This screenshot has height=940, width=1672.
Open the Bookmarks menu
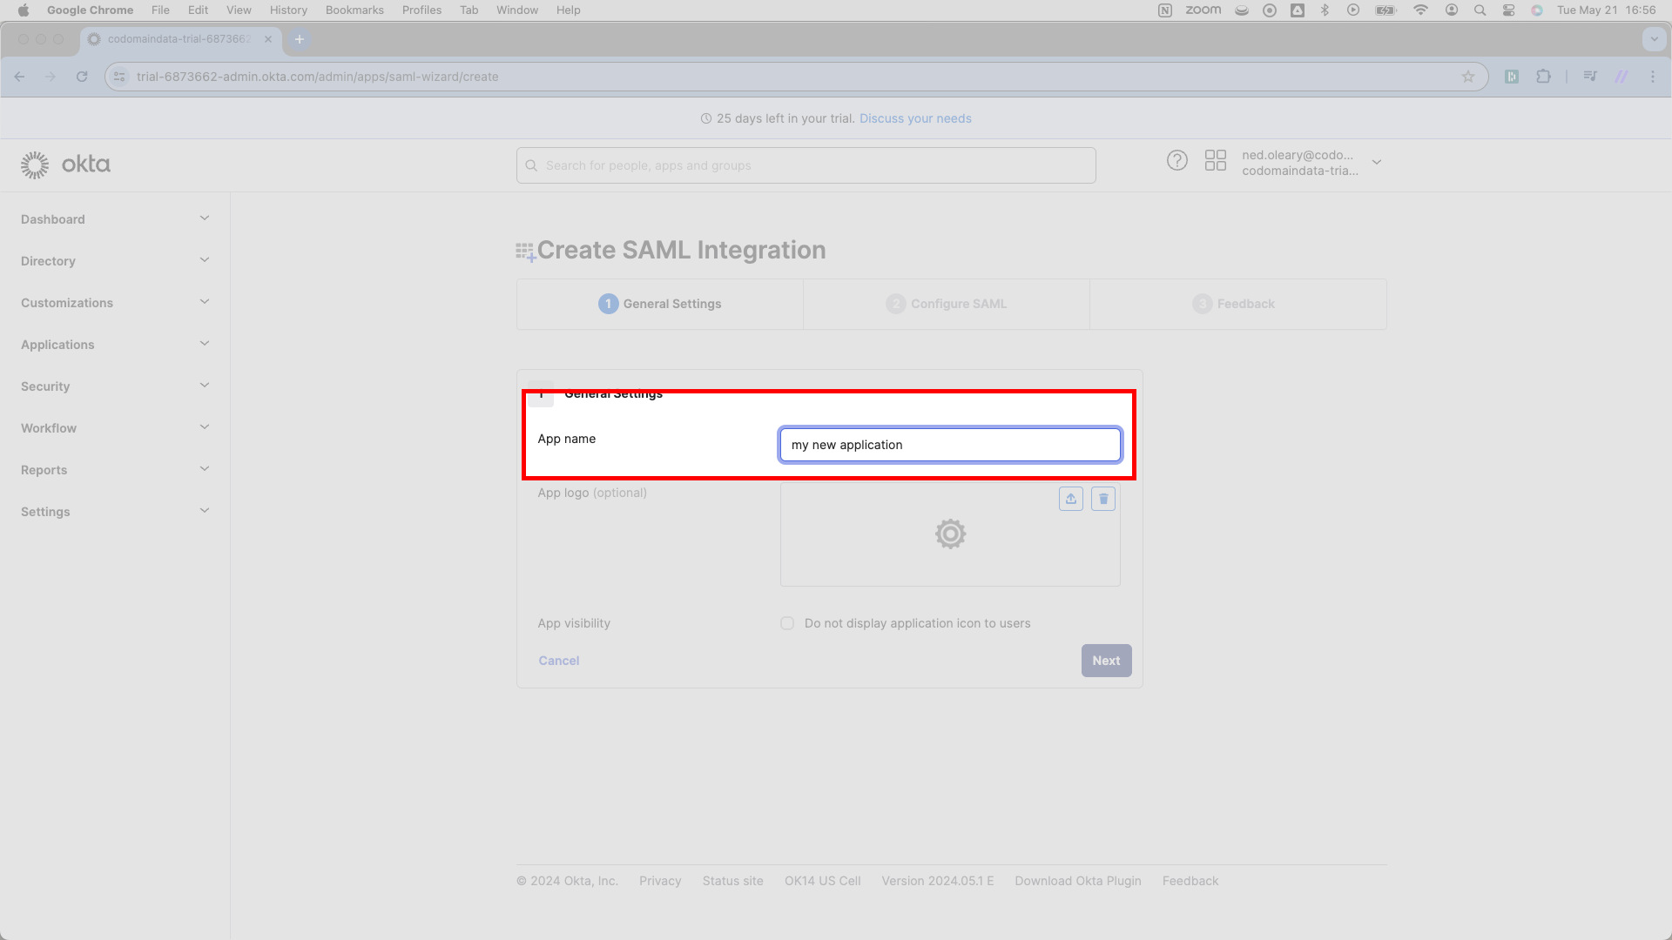(x=354, y=10)
